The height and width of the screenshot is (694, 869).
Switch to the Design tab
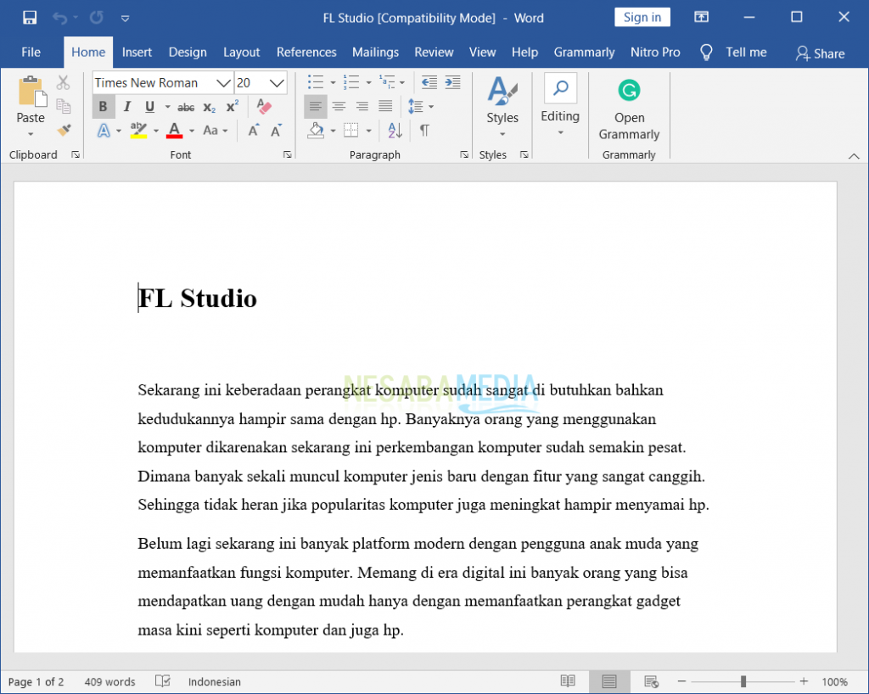(x=188, y=52)
